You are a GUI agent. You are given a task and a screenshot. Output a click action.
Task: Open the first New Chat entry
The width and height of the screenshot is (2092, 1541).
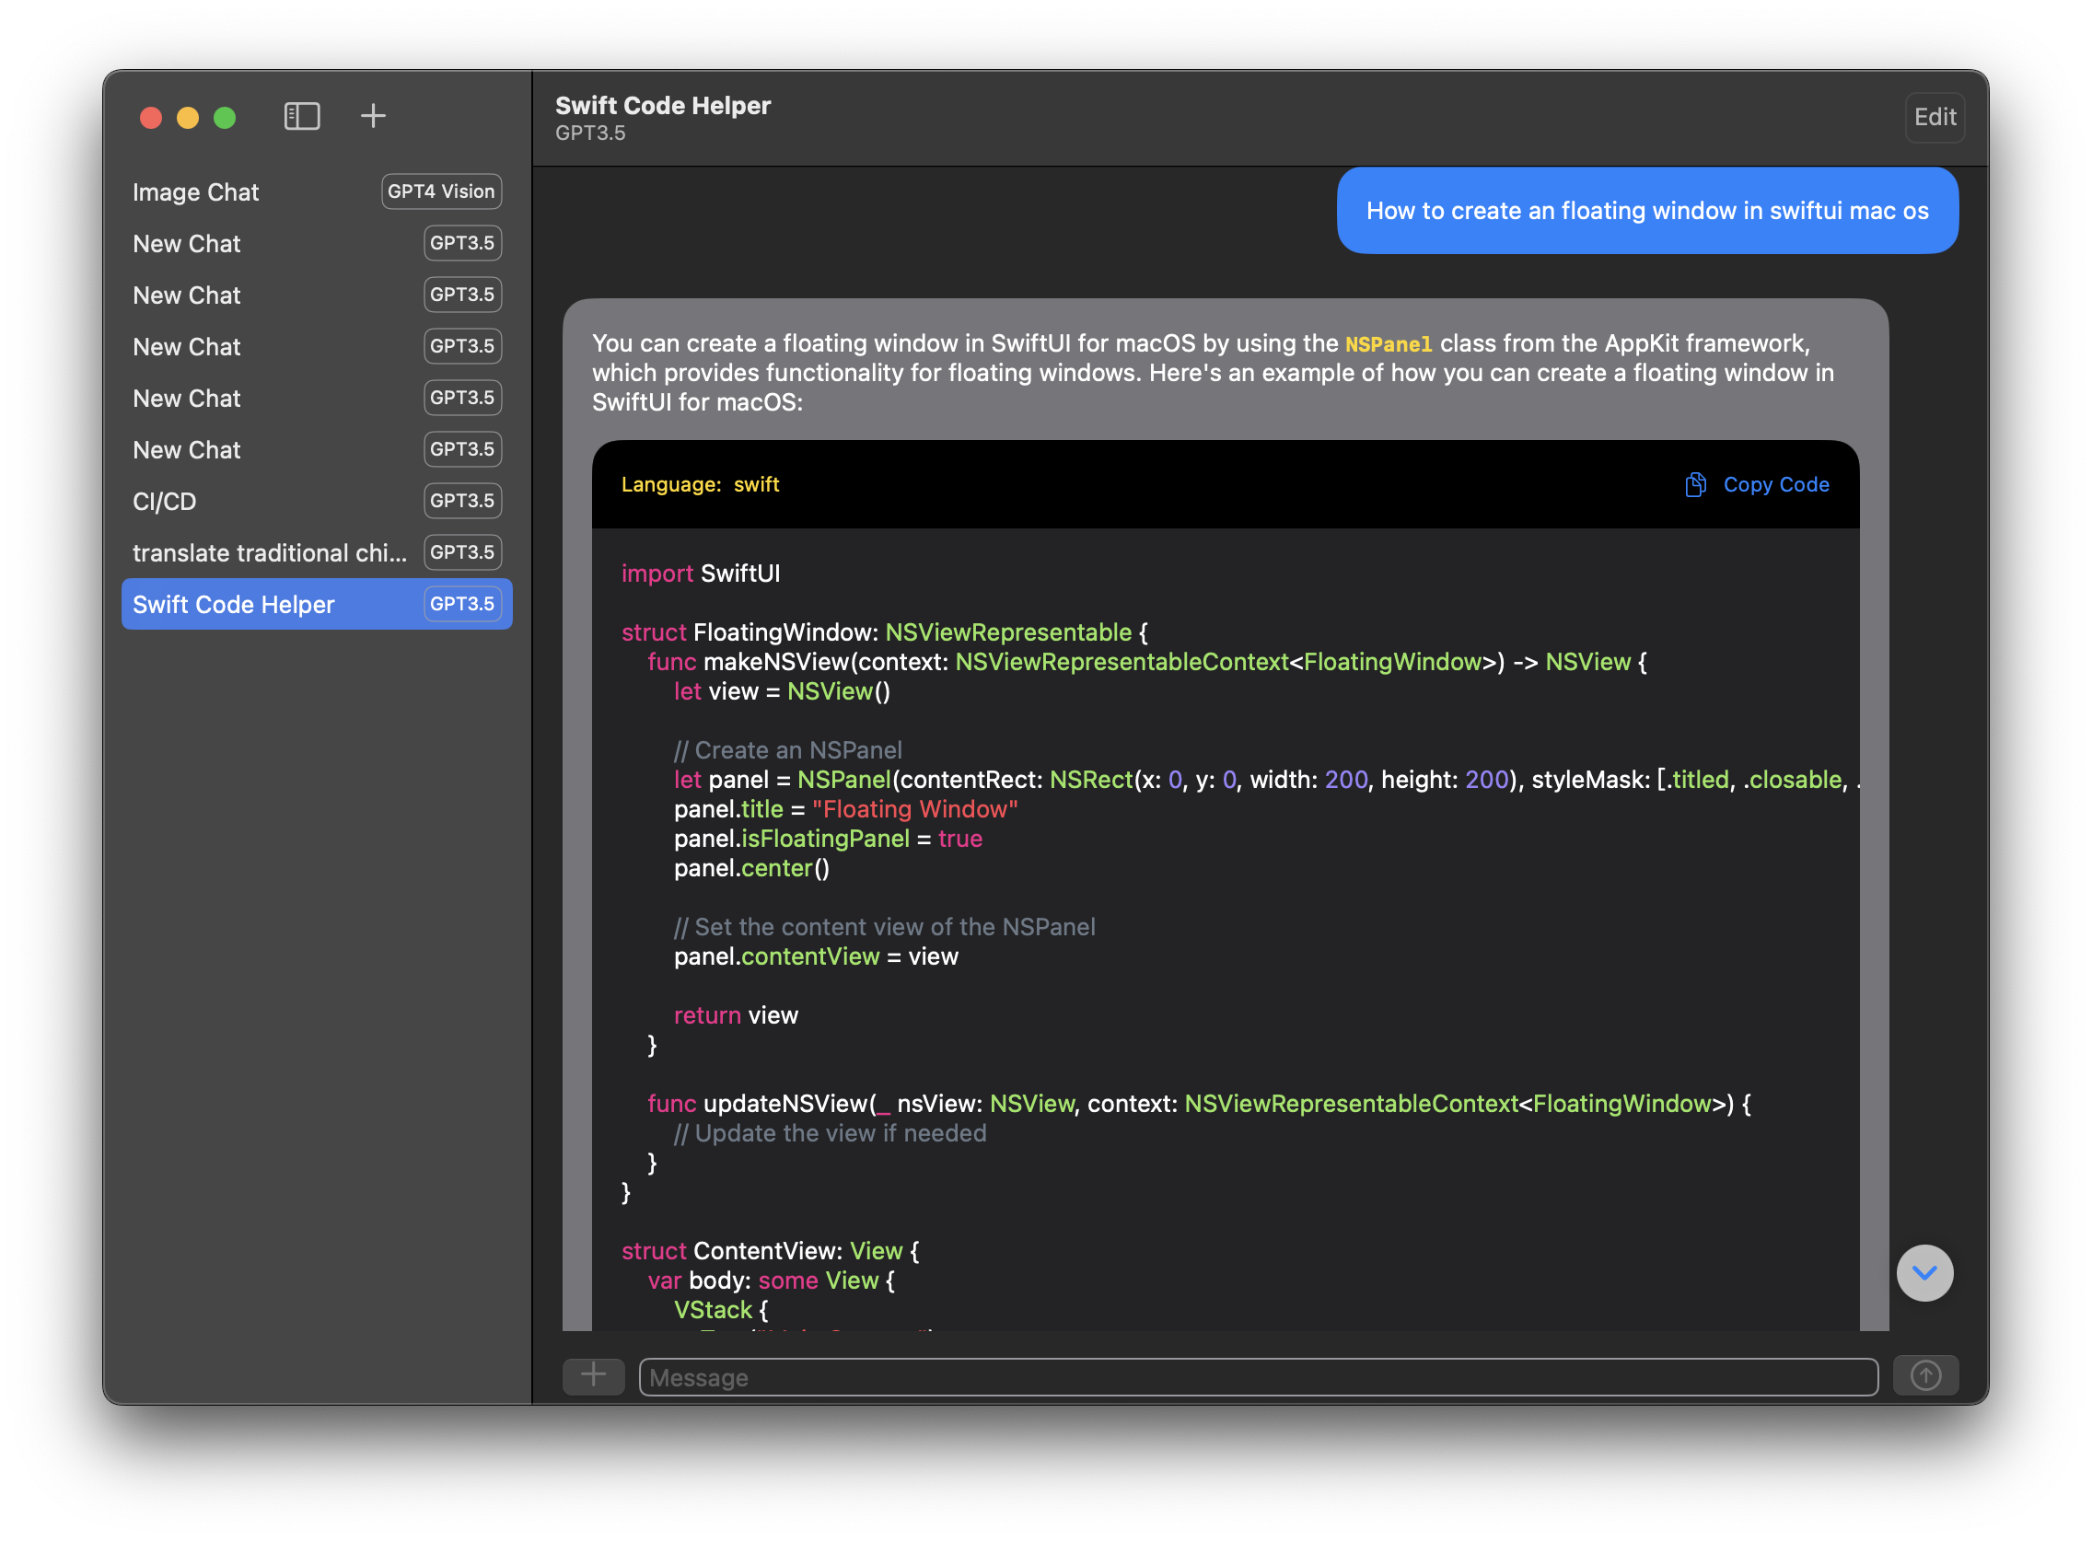click(317, 243)
